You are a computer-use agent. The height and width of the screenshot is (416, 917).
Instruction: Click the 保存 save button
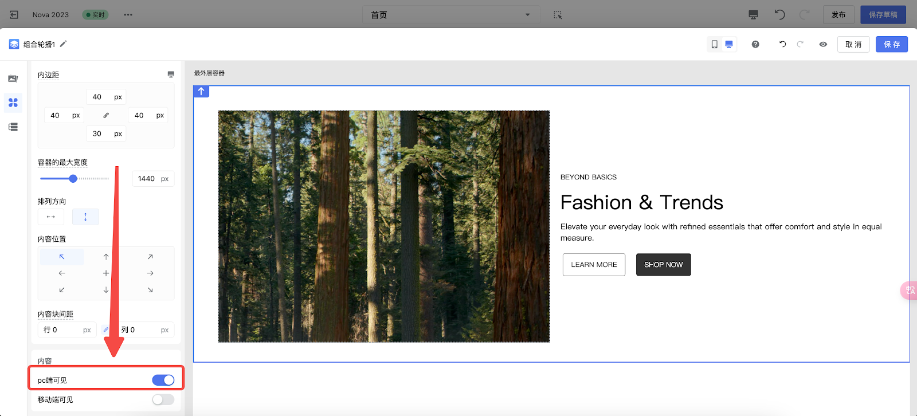coord(892,44)
